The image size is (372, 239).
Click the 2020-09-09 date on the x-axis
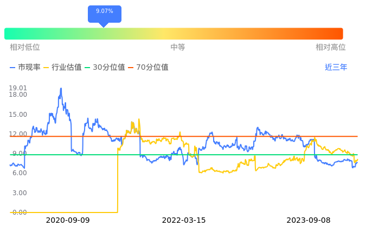tap(68, 221)
